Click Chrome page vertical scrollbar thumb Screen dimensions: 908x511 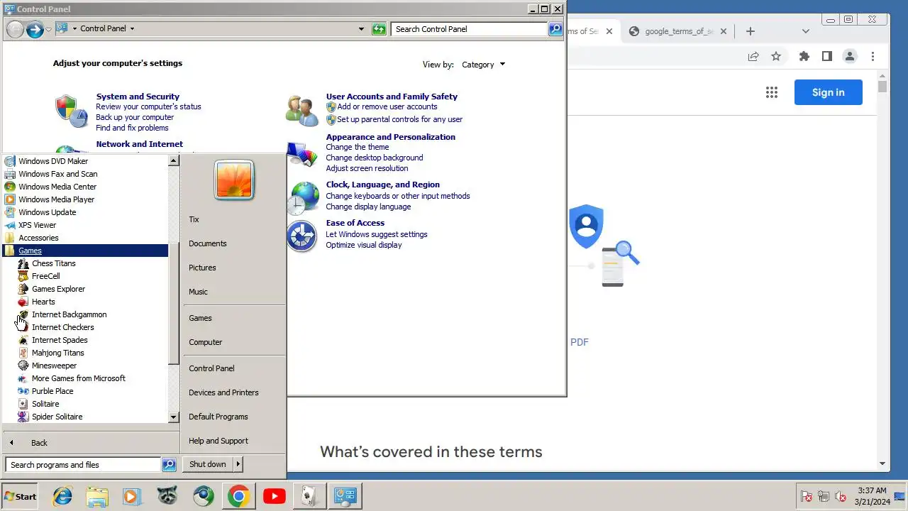coord(882,87)
